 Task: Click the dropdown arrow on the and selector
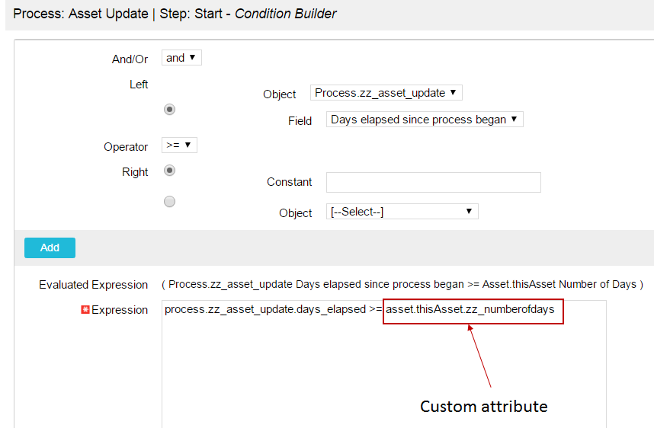[x=192, y=57]
